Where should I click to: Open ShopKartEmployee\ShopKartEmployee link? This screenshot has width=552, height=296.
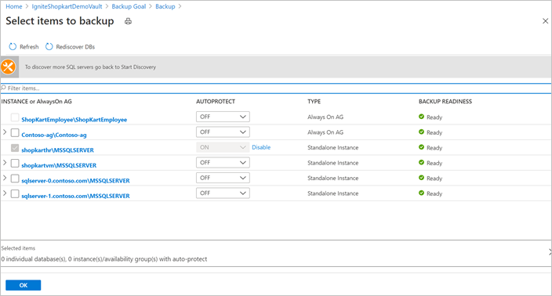tap(74, 120)
